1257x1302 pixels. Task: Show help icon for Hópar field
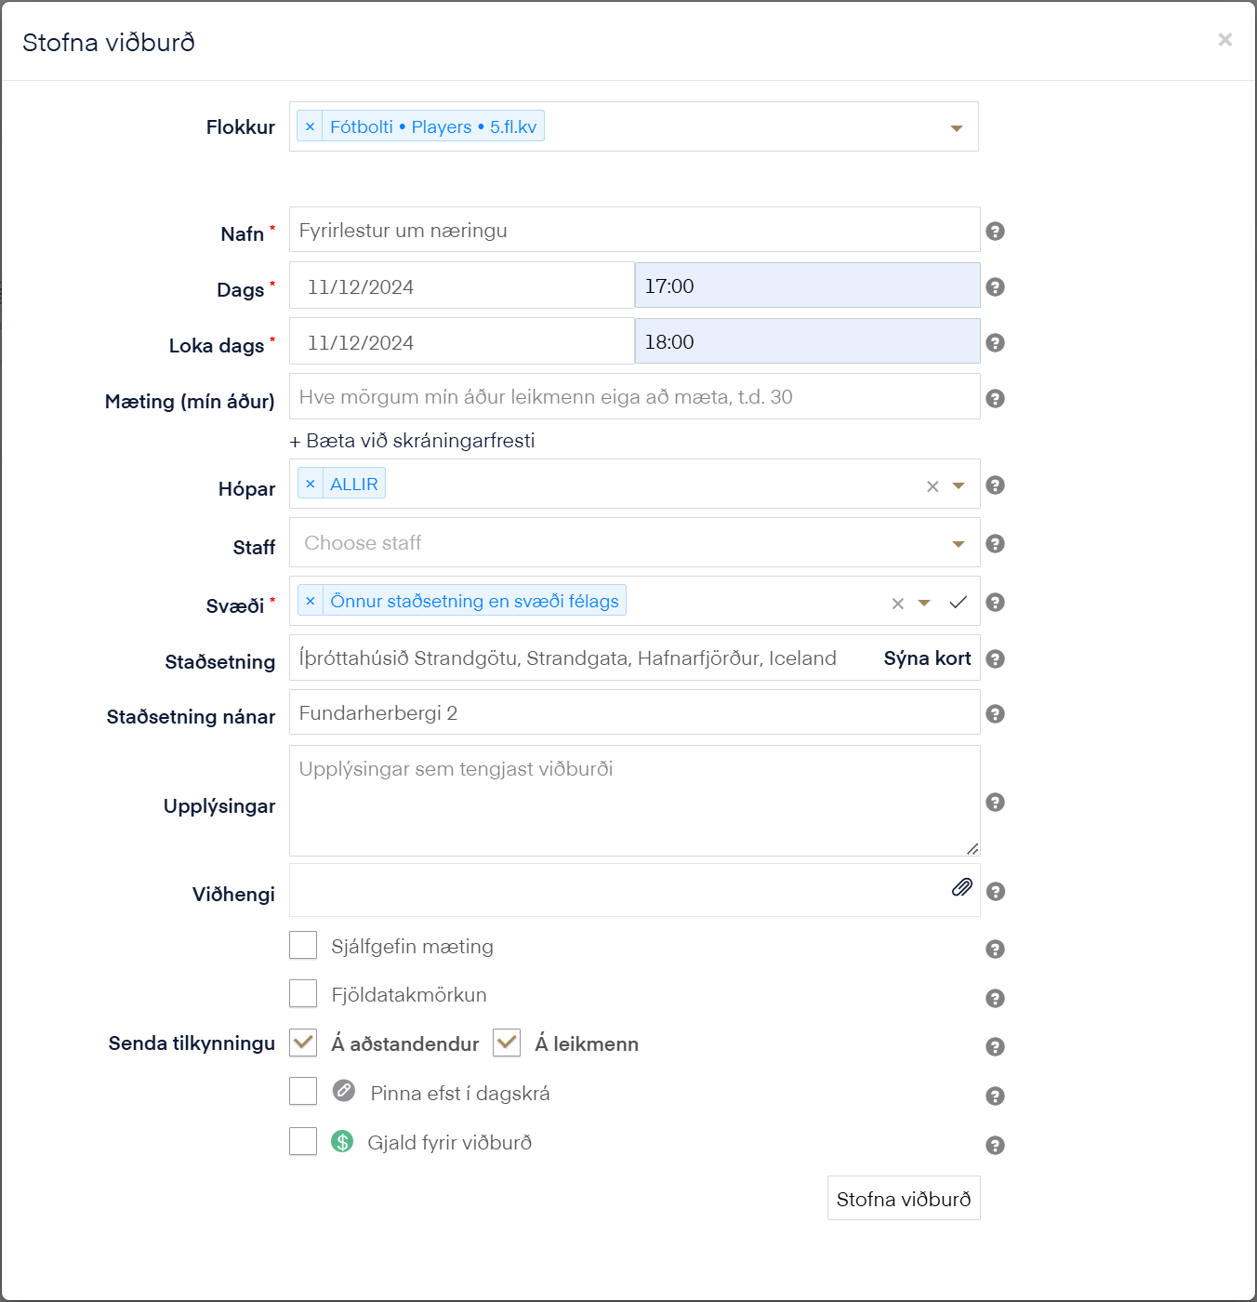995,485
